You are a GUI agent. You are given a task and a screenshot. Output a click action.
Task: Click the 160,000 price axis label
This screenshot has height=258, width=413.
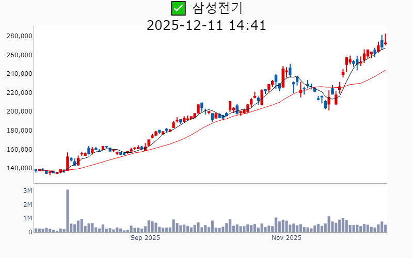tap(20, 150)
